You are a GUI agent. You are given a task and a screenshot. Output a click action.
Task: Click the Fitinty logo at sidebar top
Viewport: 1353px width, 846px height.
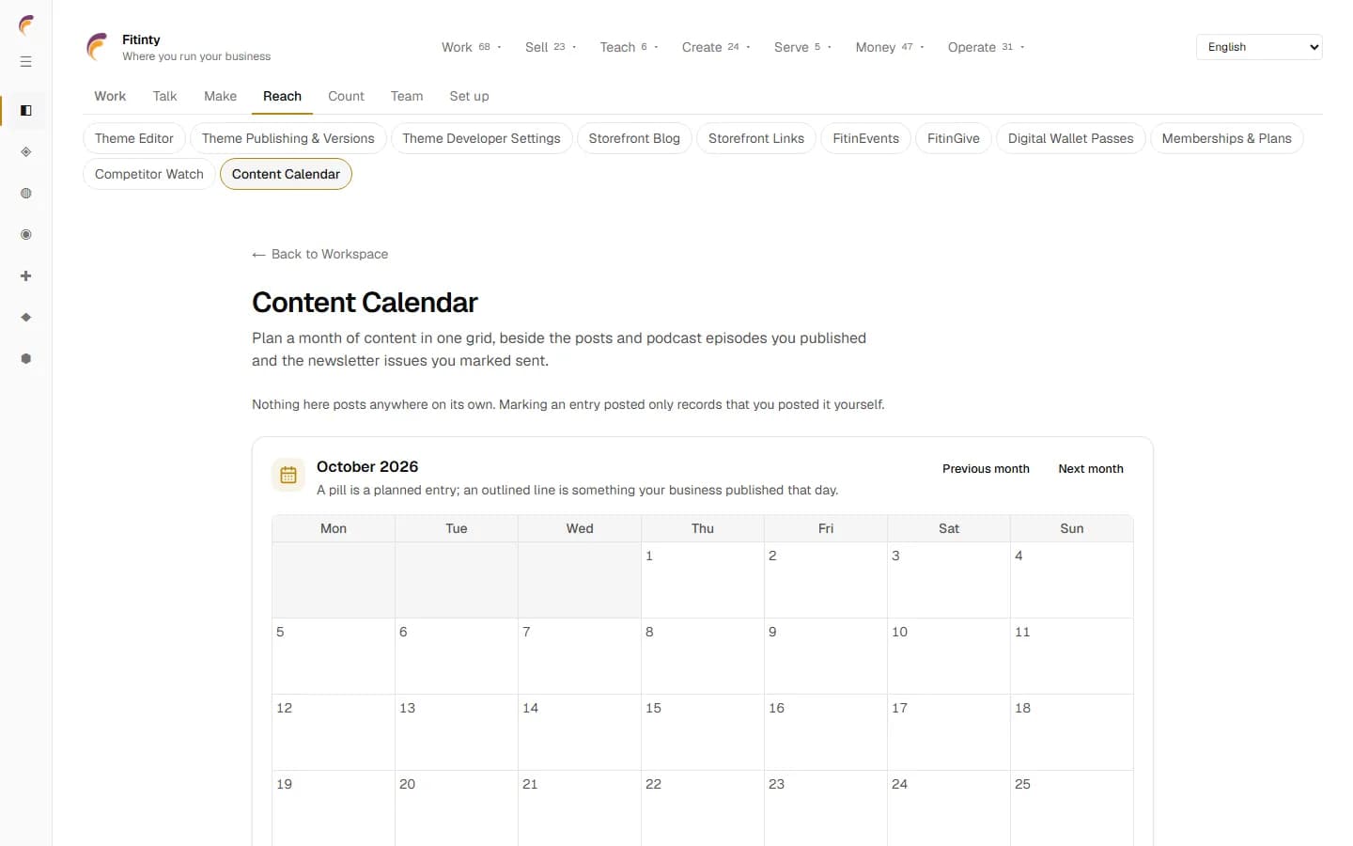click(26, 25)
